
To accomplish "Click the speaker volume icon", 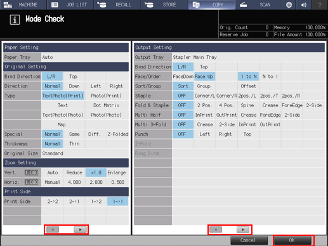I will tap(304, 4).
